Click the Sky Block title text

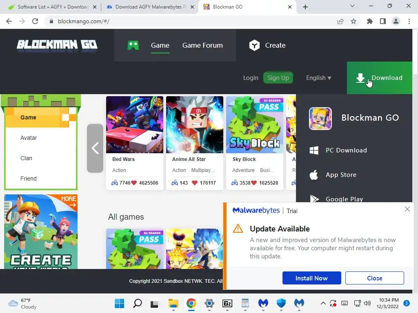point(244,159)
